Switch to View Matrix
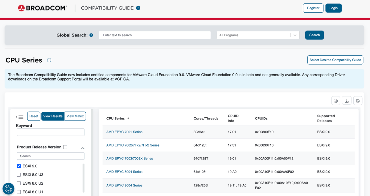 click(x=75, y=116)
